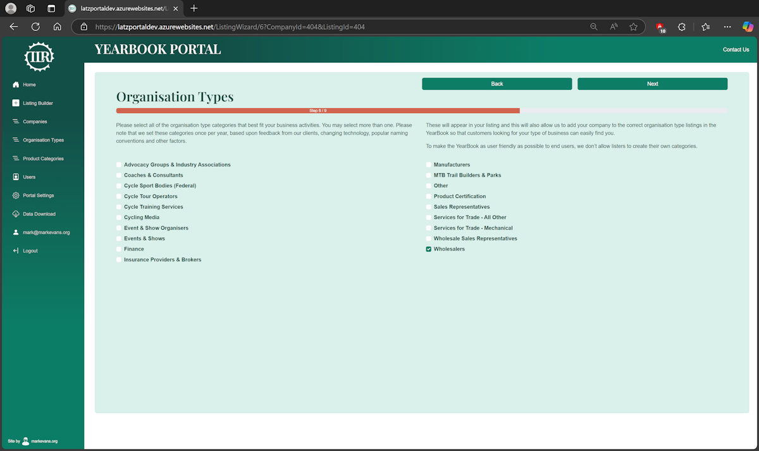Check Coaches & Consultants
Viewport: 759px width, 451px height.
click(x=119, y=175)
